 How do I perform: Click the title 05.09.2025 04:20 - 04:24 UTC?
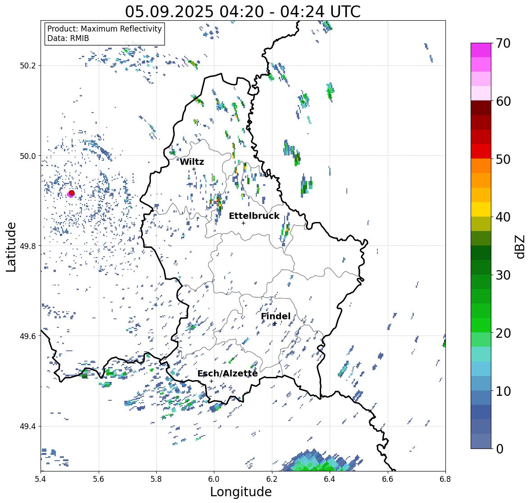(x=243, y=12)
